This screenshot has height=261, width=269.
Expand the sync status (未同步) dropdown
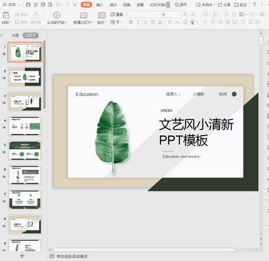coord(215,5)
